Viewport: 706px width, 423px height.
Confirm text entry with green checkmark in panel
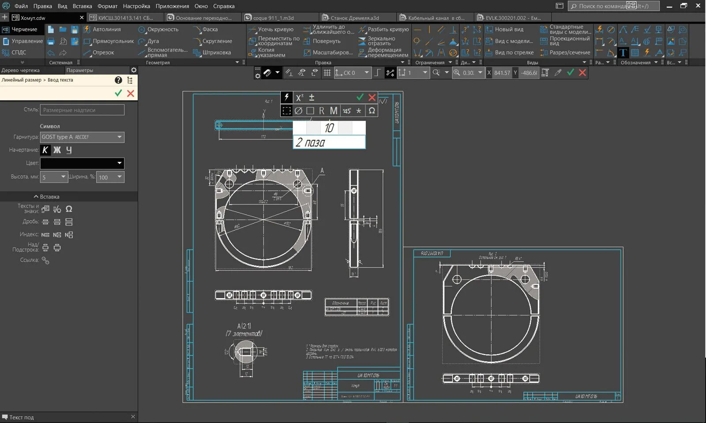[x=118, y=93]
